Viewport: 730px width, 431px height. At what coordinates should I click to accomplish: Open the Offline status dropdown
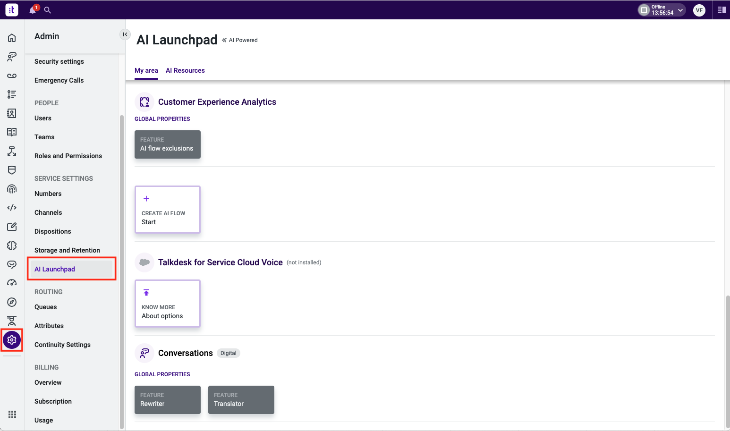click(662, 10)
